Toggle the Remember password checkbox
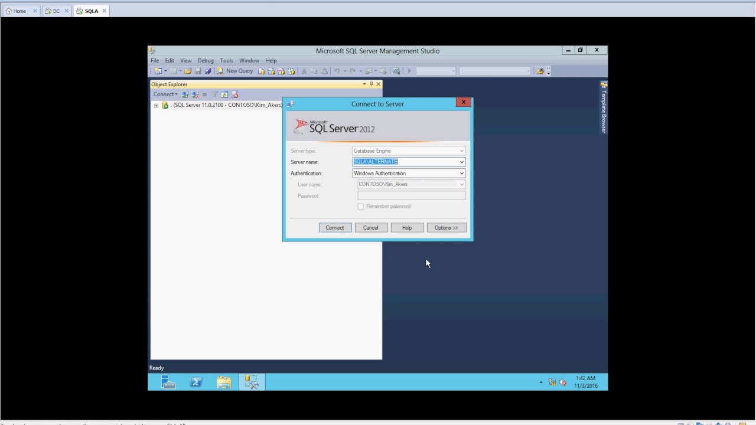756x425 pixels. tap(361, 206)
